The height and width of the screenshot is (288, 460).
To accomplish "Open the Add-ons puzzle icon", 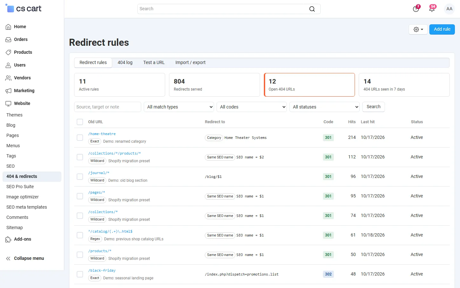I will click(8, 239).
